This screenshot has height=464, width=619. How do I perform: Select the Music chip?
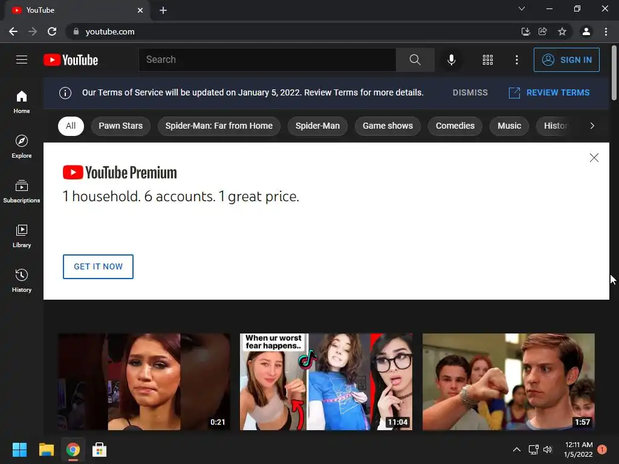509,126
